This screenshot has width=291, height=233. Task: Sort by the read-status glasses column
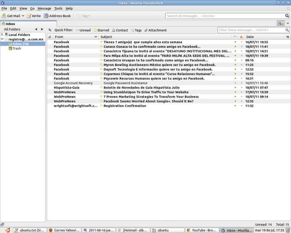coord(235,37)
